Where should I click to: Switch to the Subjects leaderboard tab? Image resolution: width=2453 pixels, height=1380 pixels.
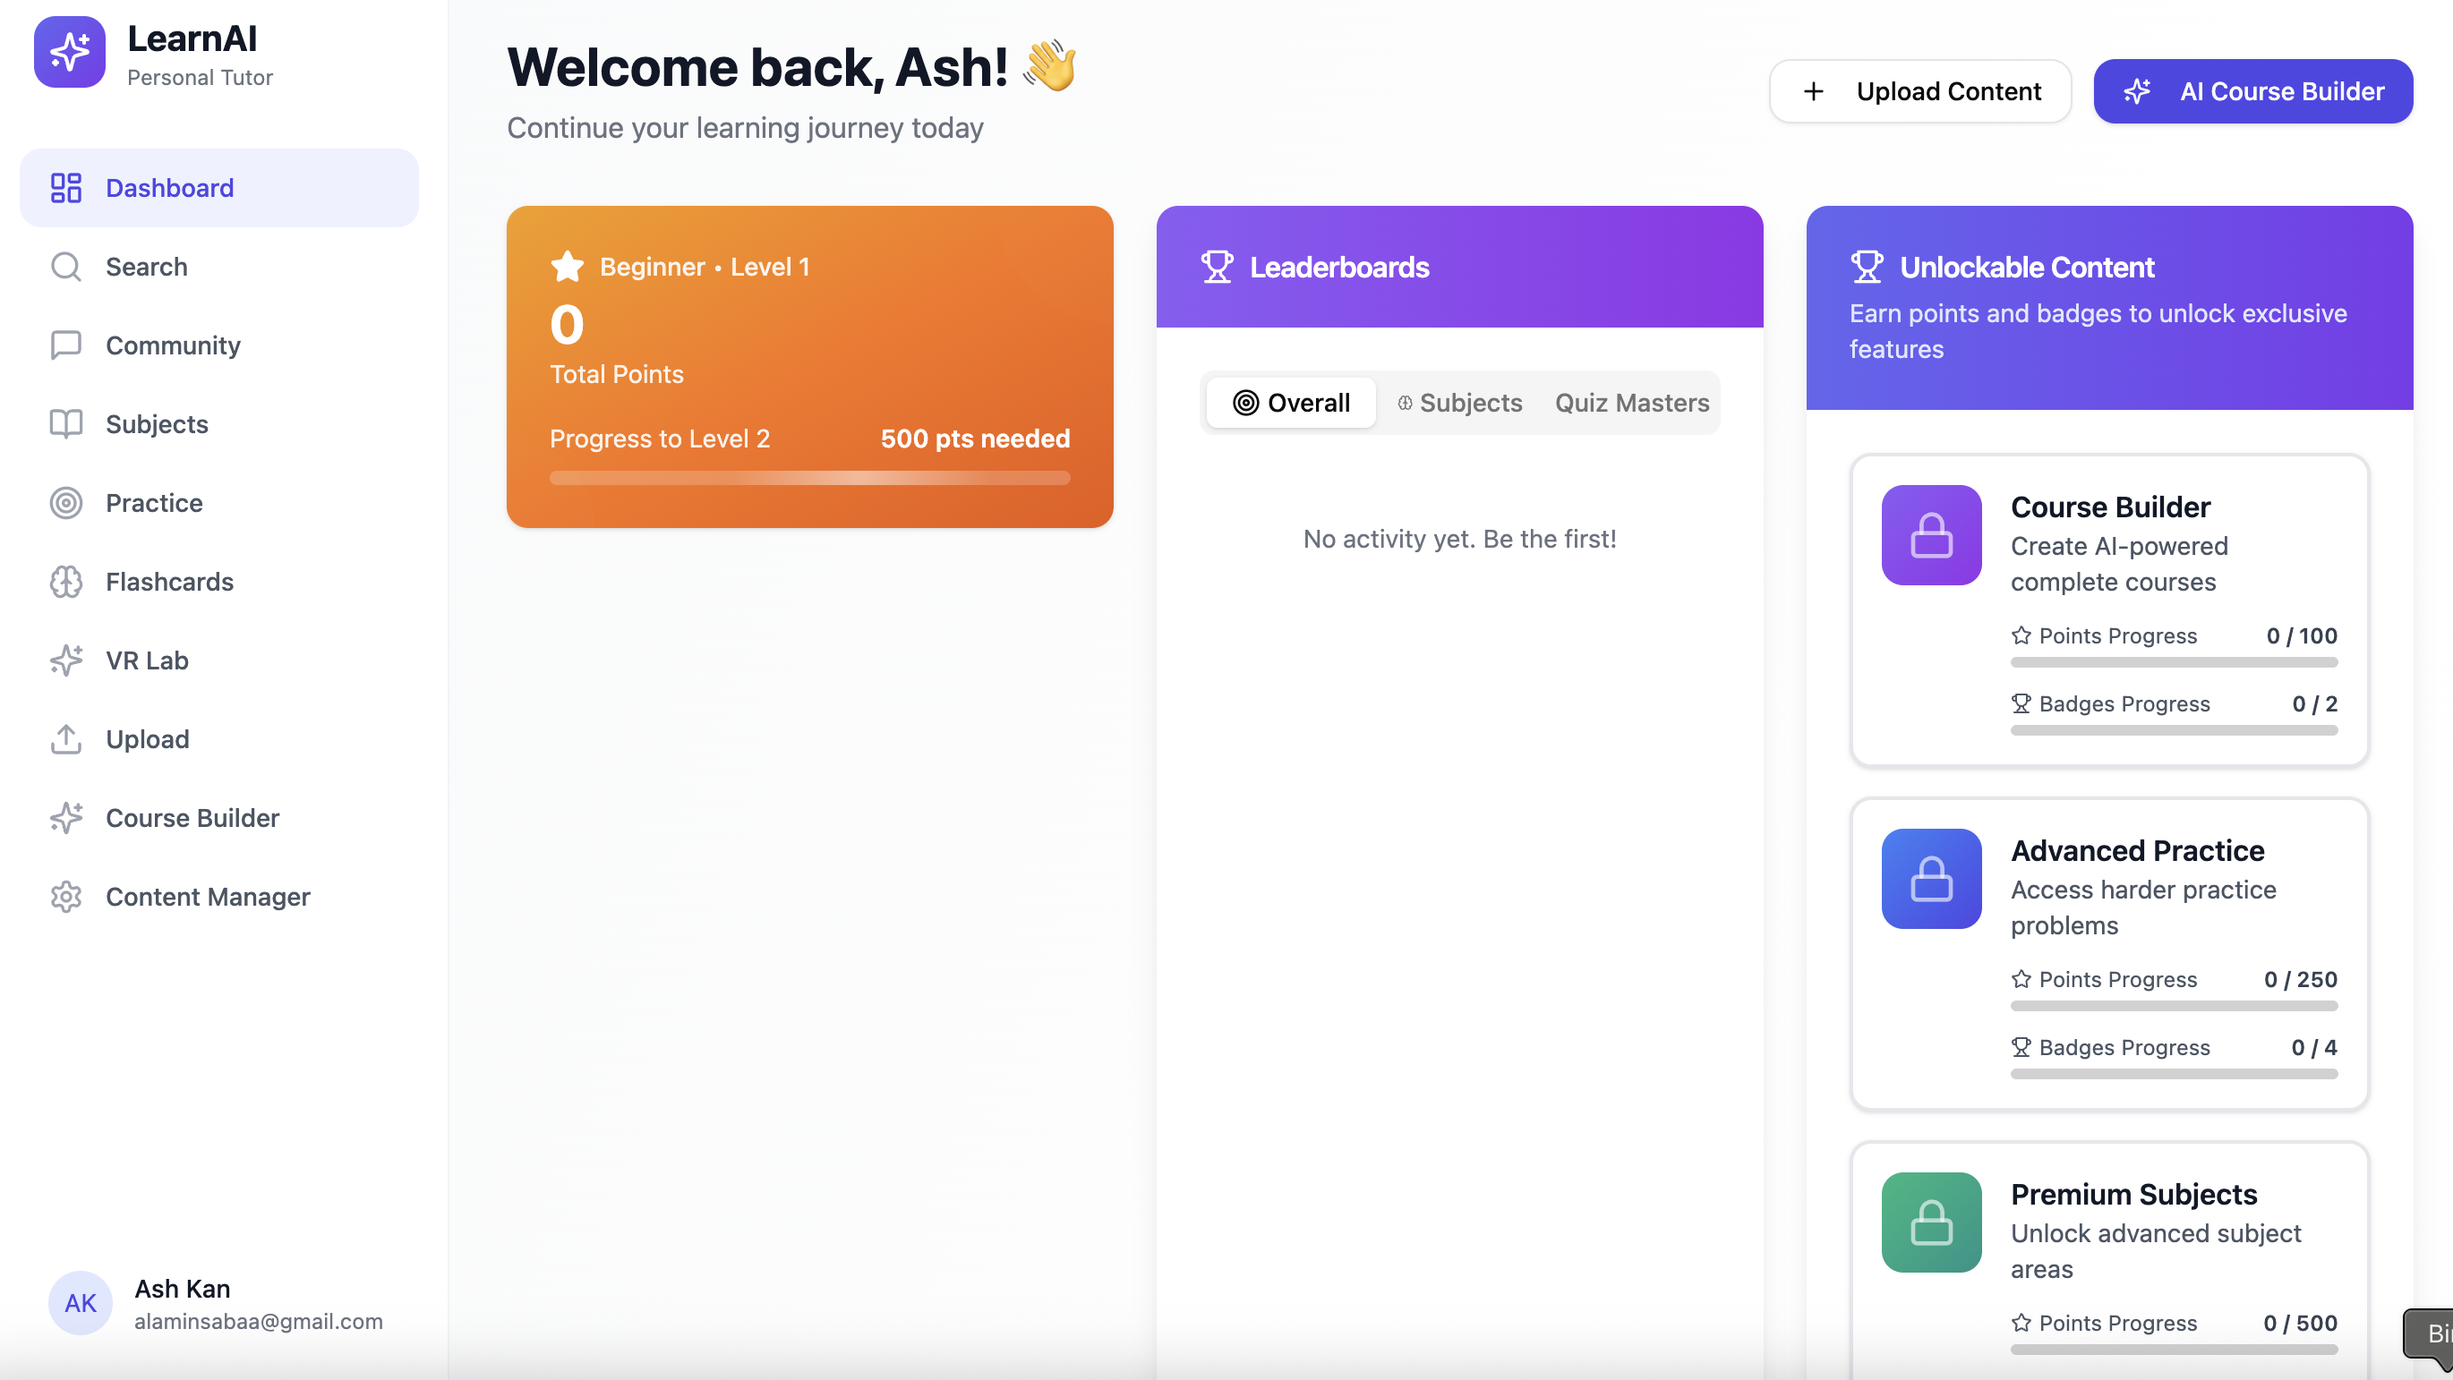[1460, 403]
